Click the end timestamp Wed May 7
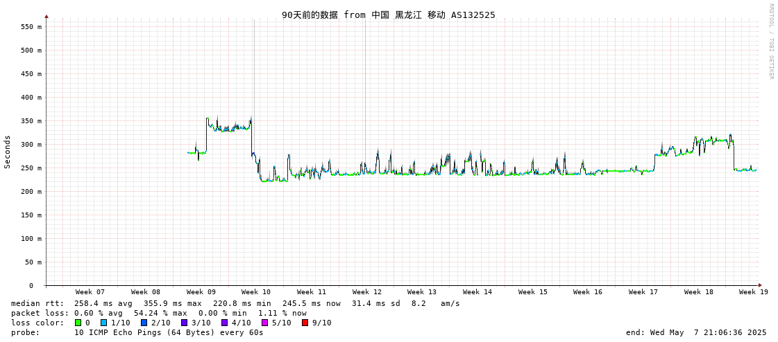Viewport: 778px width, 342px height. coord(697,332)
